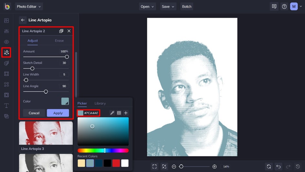
Task: Click the Batch button
Action: tap(187, 6)
